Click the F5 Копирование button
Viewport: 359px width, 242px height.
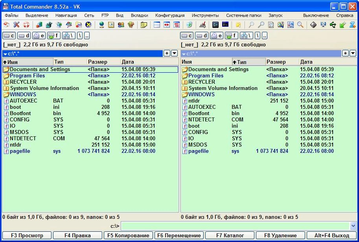pyautogui.click(x=129, y=235)
